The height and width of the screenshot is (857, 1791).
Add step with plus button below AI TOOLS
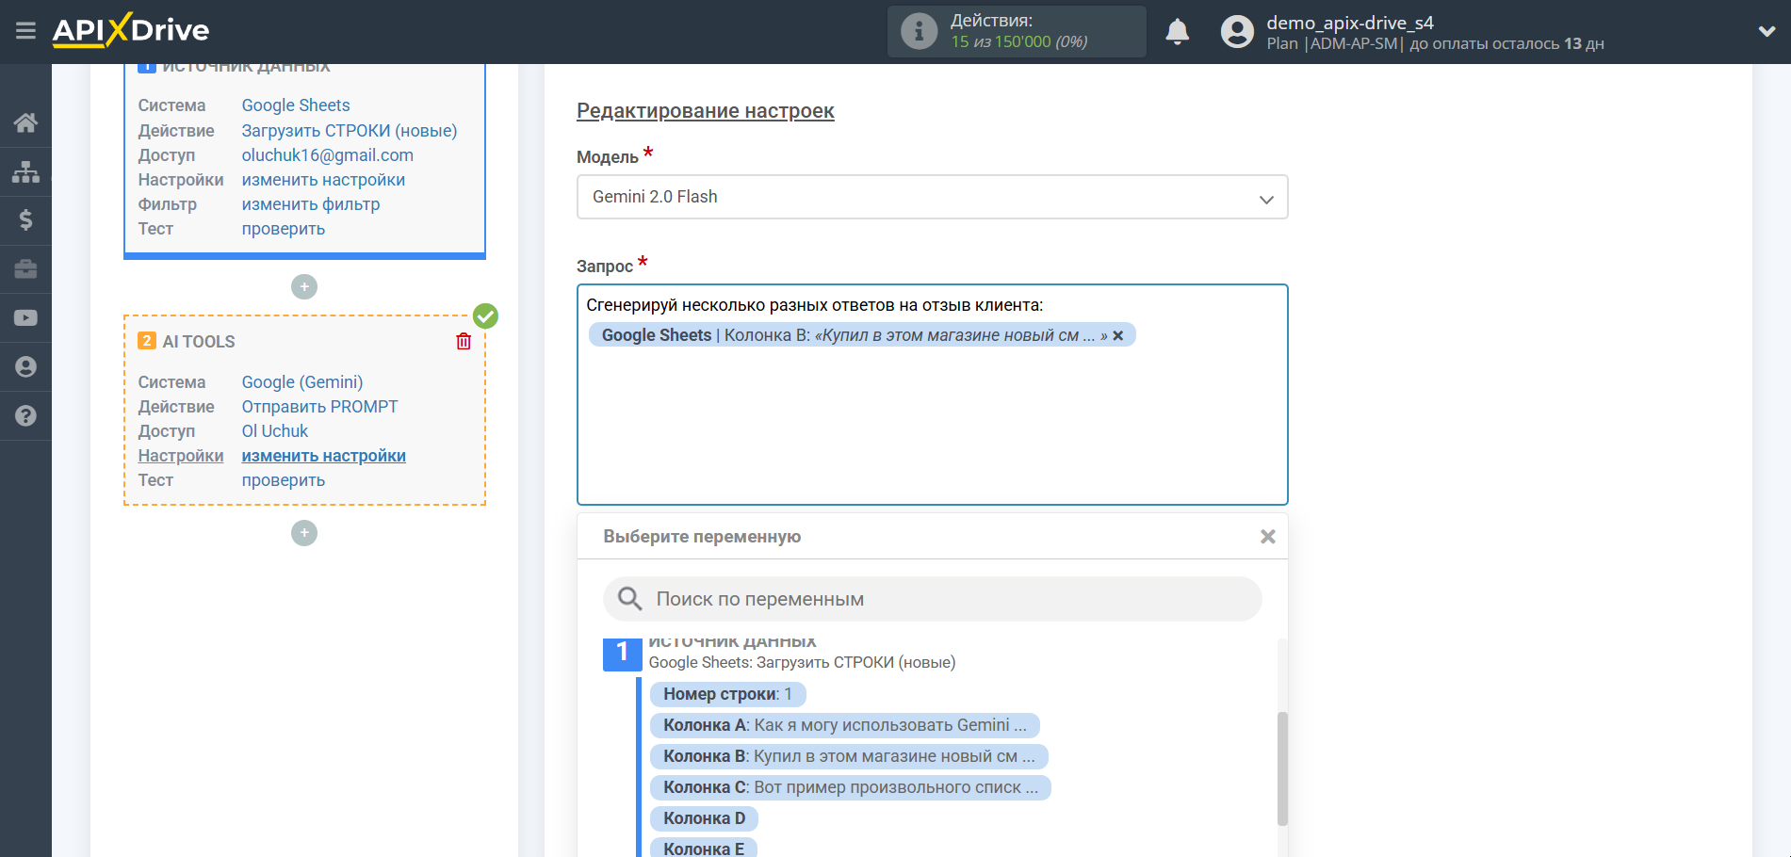pos(304,533)
